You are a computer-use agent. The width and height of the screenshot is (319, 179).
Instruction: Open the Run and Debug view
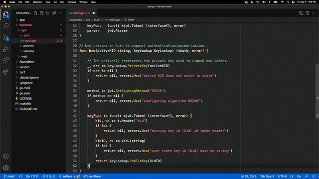[5, 49]
